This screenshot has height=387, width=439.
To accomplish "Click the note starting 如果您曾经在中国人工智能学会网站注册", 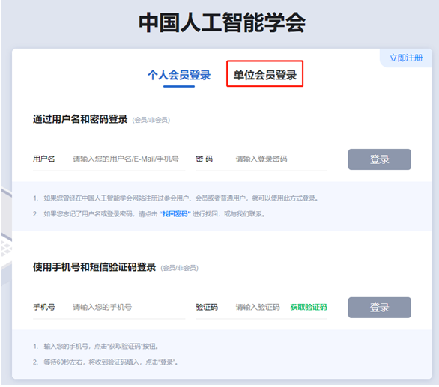I will 181,198.
